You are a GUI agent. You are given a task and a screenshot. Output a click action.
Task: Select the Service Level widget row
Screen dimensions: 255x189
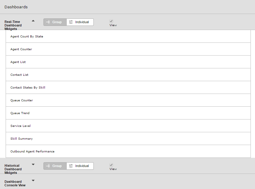point(128,126)
